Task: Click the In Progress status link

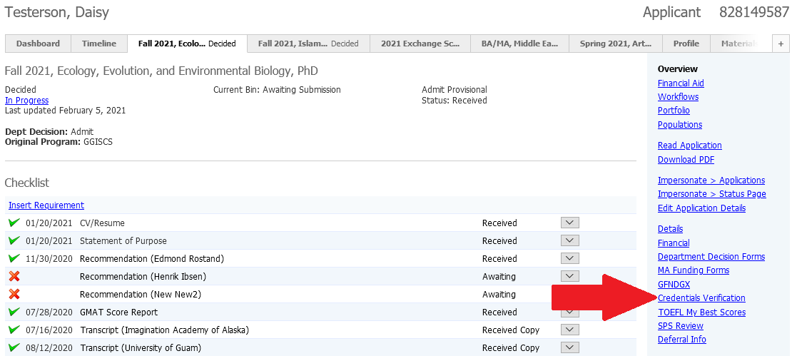Action: (27, 100)
